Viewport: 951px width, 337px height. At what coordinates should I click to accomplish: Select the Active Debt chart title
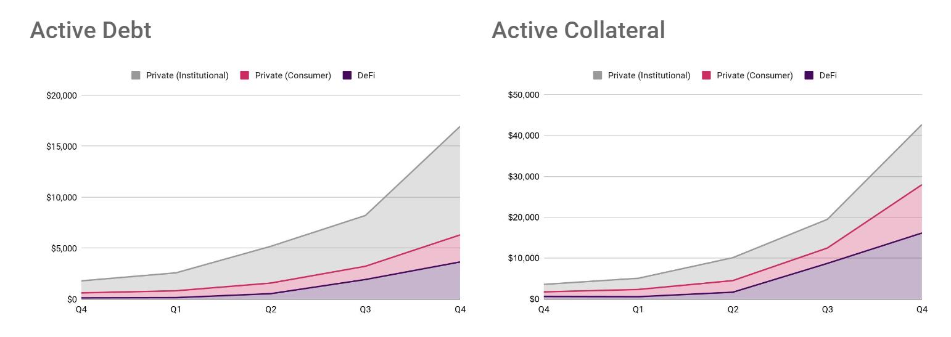click(x=91, y=30)
